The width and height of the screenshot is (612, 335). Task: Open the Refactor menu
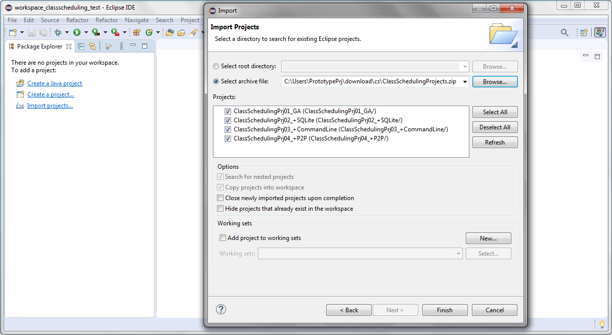tap(77, 20)
